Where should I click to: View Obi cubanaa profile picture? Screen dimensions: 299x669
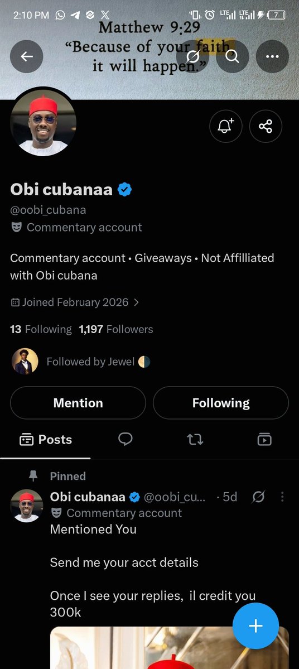(x=43, y=123)
